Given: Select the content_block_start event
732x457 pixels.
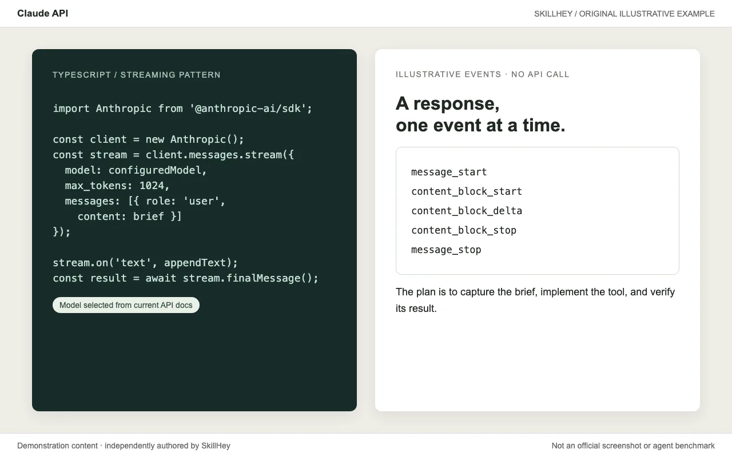Looking at the screenshot, I should 467,191.
